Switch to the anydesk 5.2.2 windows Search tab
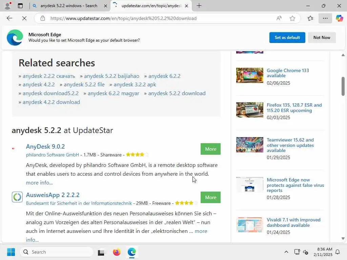 pyautogui.click(x=69, y=6)
